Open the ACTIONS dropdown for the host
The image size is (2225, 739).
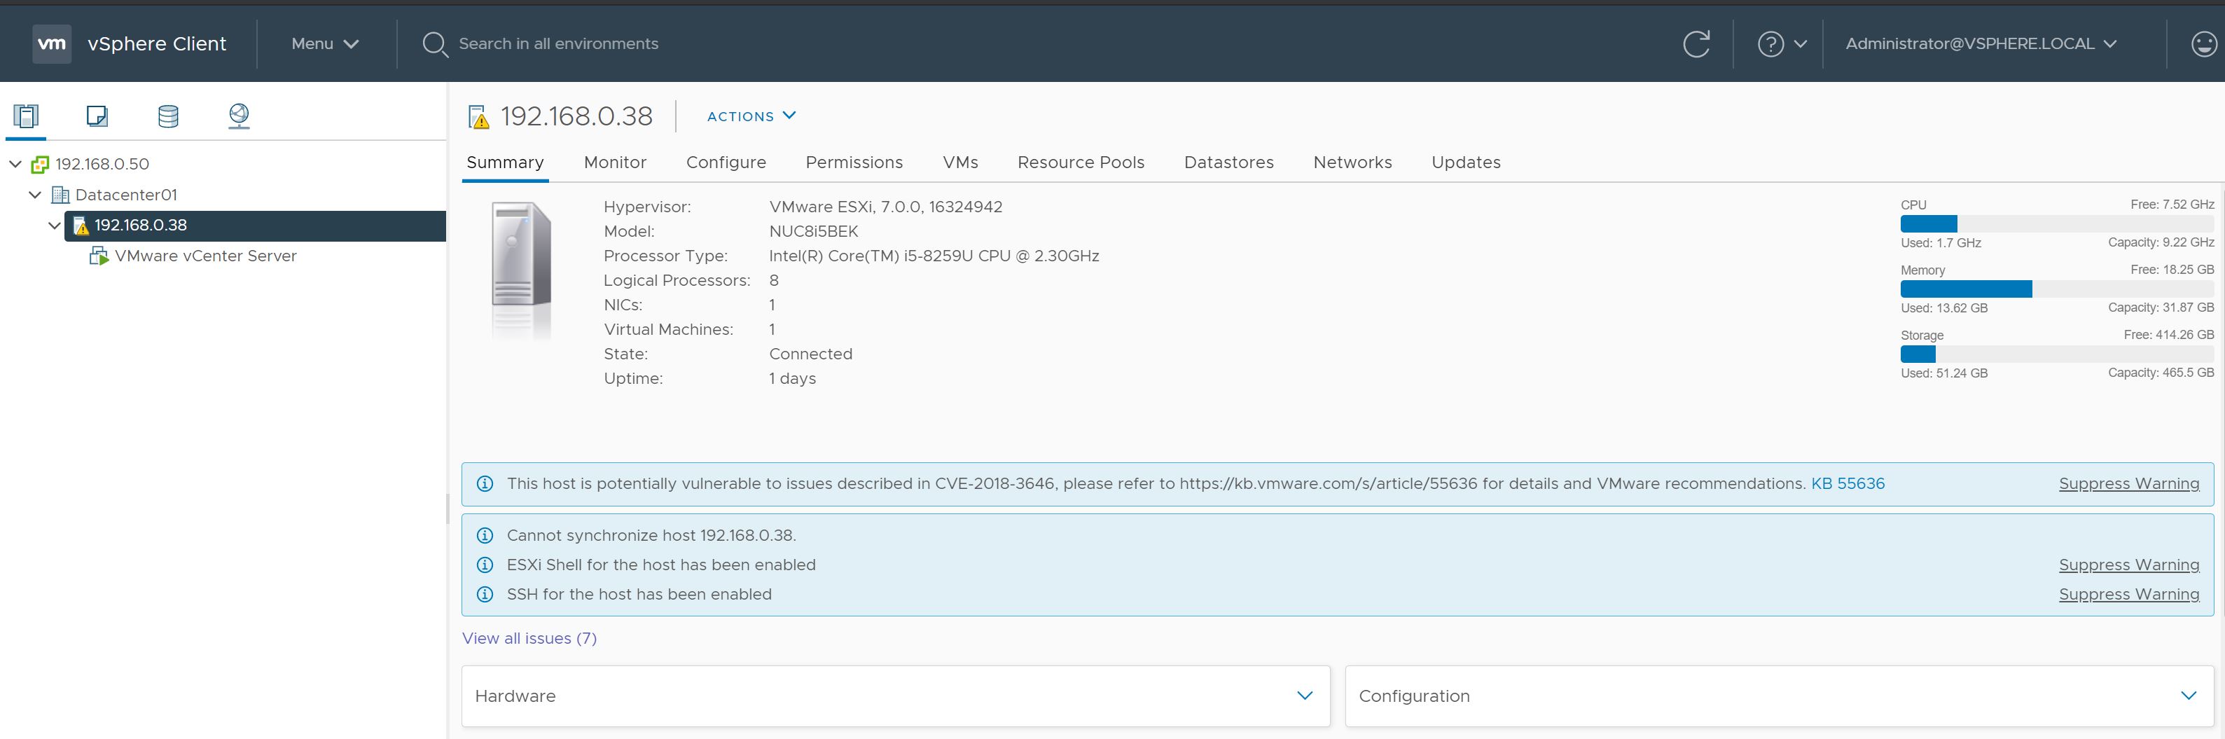[751, 116]
